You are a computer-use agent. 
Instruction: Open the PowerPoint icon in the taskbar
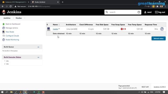[43, 92]
